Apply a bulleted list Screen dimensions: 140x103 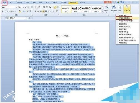pyautogui.click(x=35, y=7)
